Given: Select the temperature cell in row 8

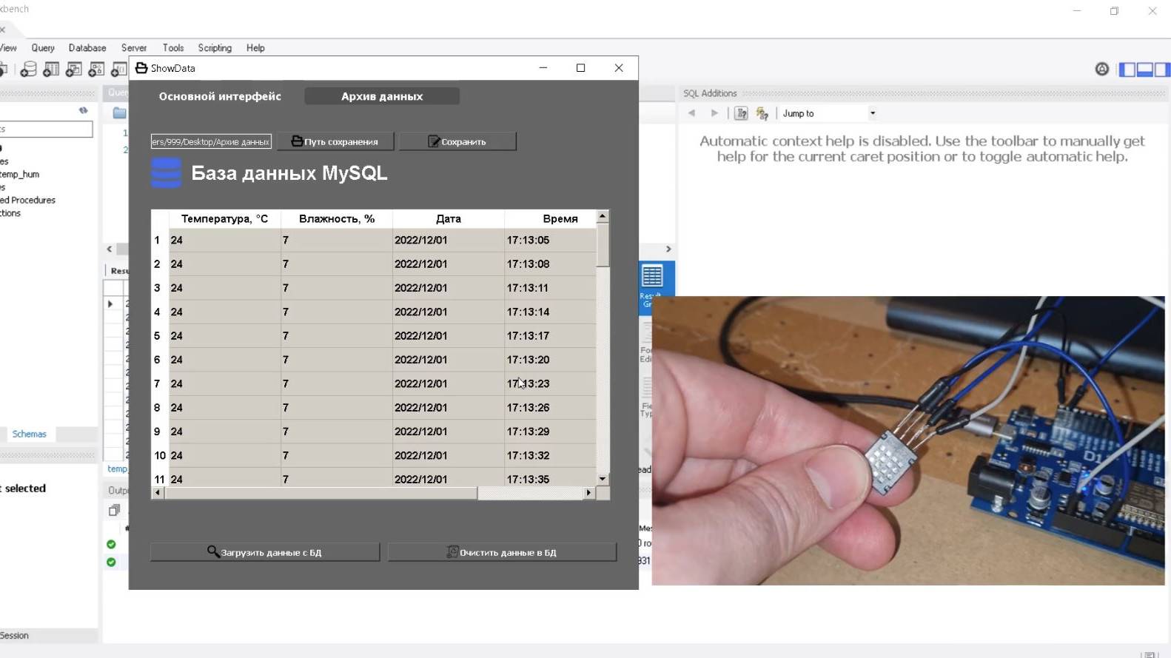Looking at the screenshot, I should pos(225,408).
